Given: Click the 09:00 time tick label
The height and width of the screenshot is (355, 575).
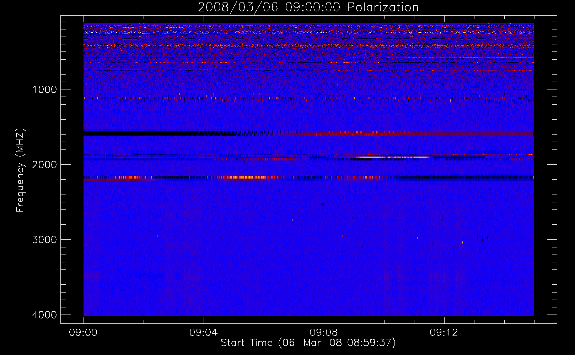Looking at the screenshot, I should click(x=84, y=333).
